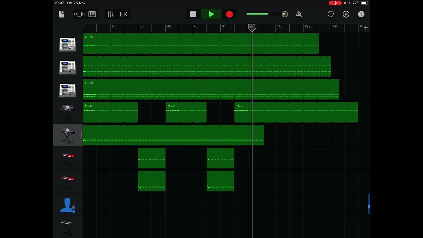Select H...e region starting at bar 49

(x=186, y=112)
